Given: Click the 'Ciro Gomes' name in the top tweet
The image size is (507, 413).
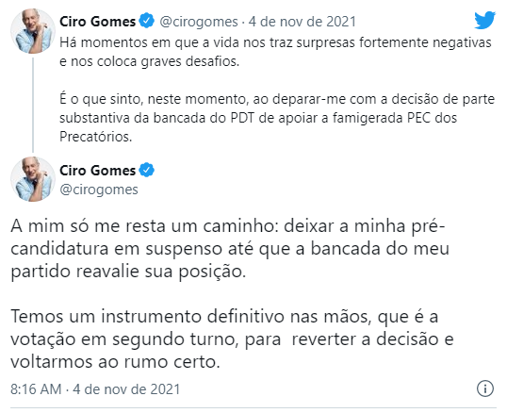Looking at the screenshot, I should tap(97, 22).
